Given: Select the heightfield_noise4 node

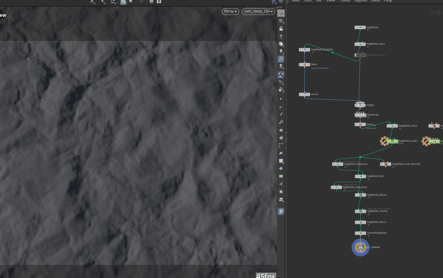Looking at the screenshot, I should [392, 126].
